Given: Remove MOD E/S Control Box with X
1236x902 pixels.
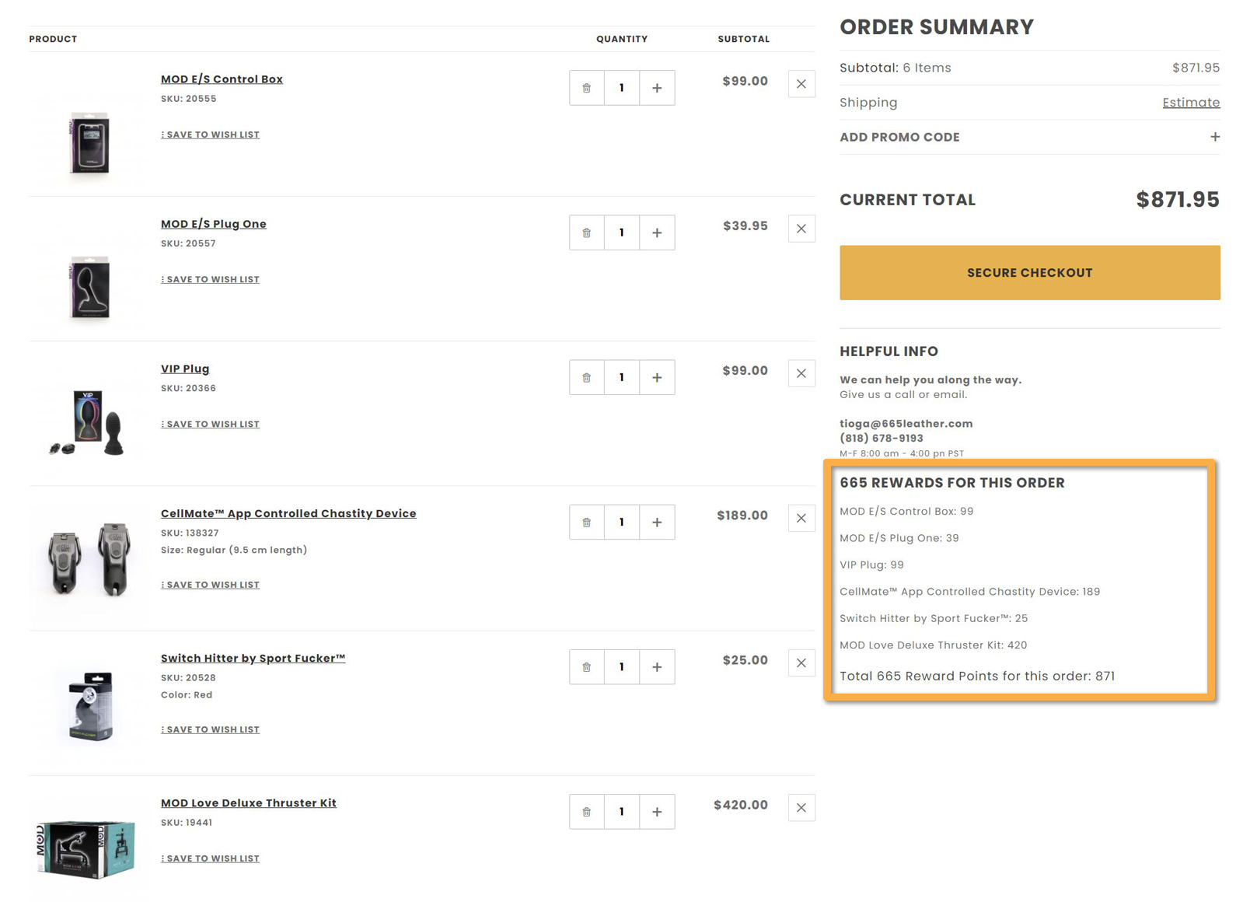Looking at the screenshot, I should 801,84.
